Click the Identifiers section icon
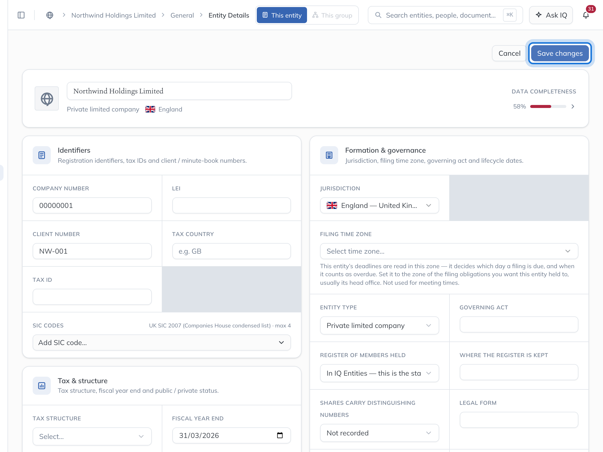This screenshot has height=452, width=603. tap(42, 155)
